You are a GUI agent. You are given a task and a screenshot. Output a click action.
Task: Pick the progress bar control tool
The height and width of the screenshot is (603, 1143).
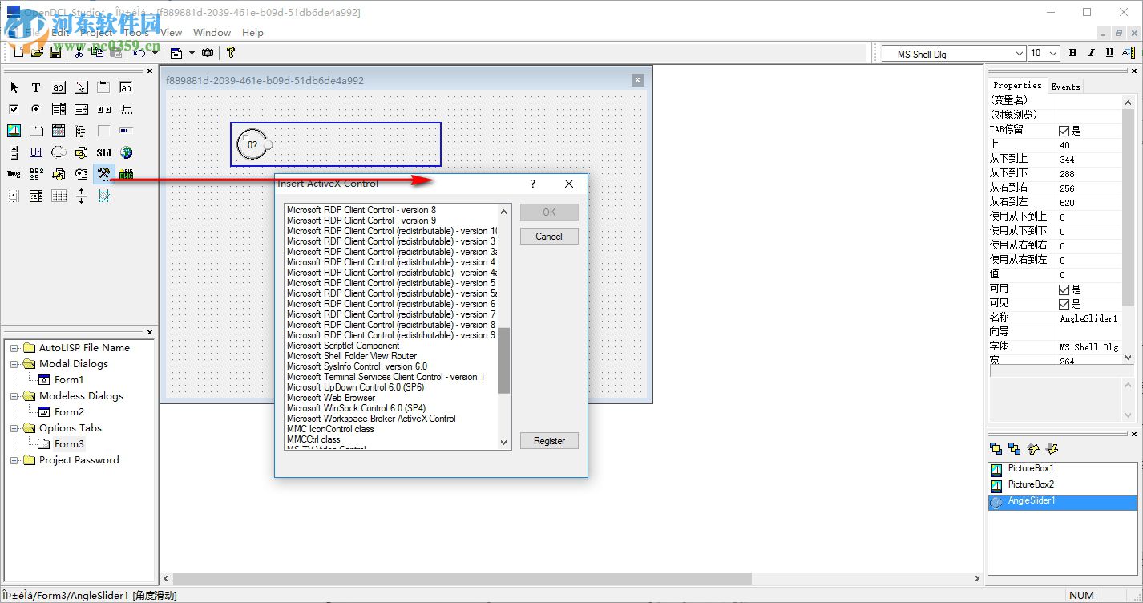pos(126,131)
